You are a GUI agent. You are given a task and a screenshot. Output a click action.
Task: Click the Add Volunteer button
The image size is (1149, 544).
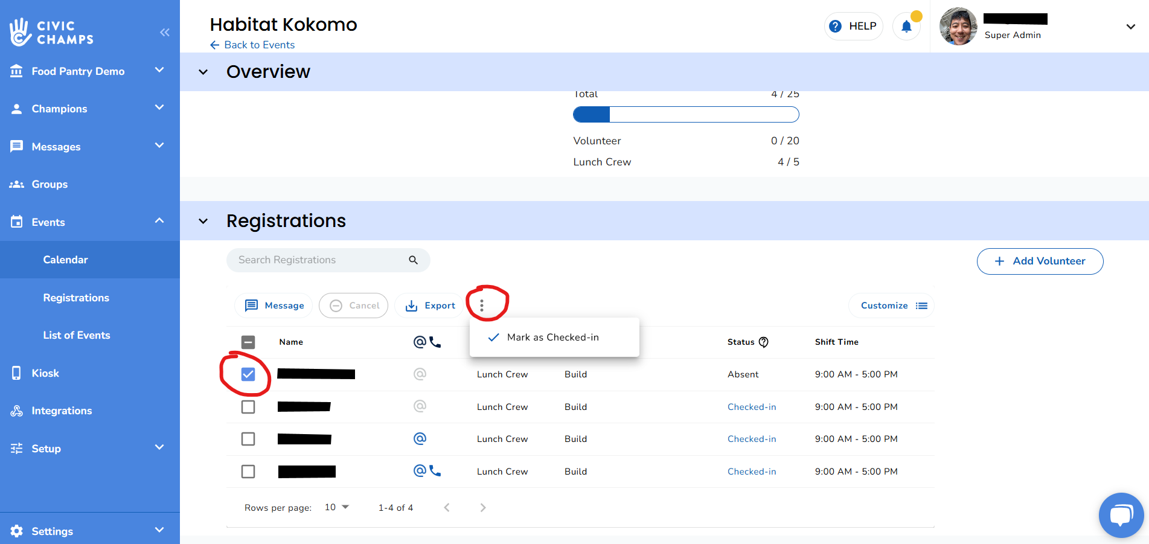(x=1040, y=261)
